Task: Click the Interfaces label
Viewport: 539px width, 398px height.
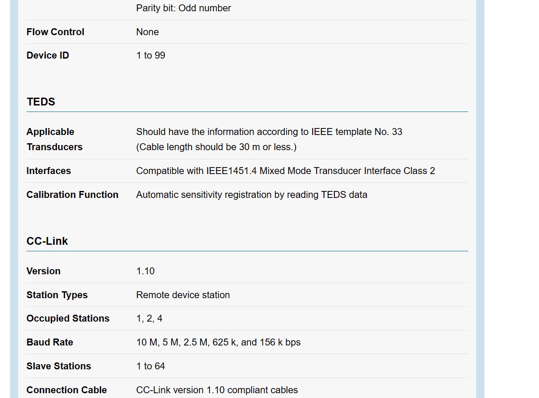Action: click(49, 171)
